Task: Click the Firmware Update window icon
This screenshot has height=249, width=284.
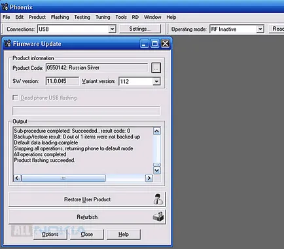Action: point(8,44)
